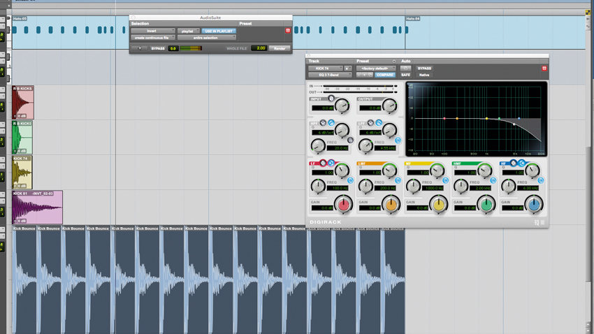Click the green HMF node on EQ graph
This screenshot has width=594, height=334.
pos(499,119)
